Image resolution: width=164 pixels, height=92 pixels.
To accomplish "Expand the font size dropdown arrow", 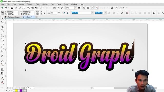I will point(105,13).
